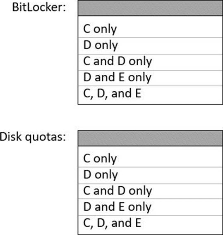This screenshot has width=223, height=235.
Task: Choose 'D only' under Disk quotas
Action: pos(150,175)
